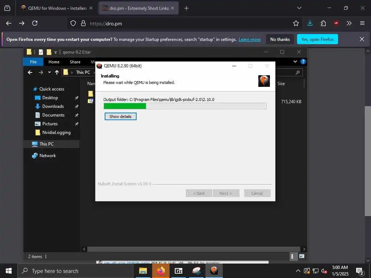Switch Explorer to large icons view
This screenshot has height=278, width=371.
301,256
